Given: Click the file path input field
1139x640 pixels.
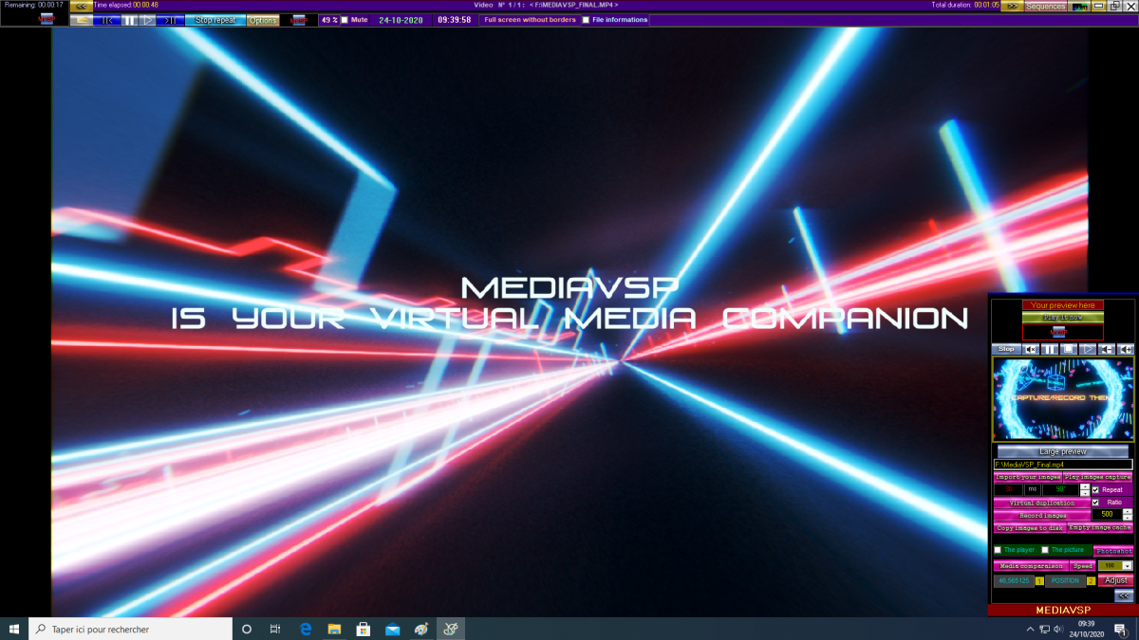Looking at the screenshot, I should click(x=1062, y=465).
